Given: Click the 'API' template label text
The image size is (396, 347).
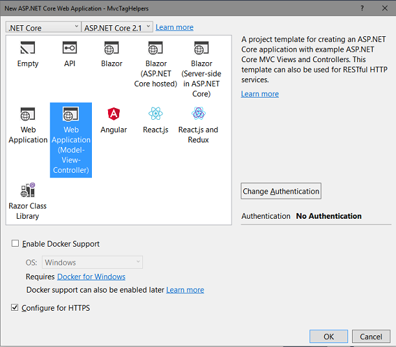Looking at the screenshot, I should [69, 63].
